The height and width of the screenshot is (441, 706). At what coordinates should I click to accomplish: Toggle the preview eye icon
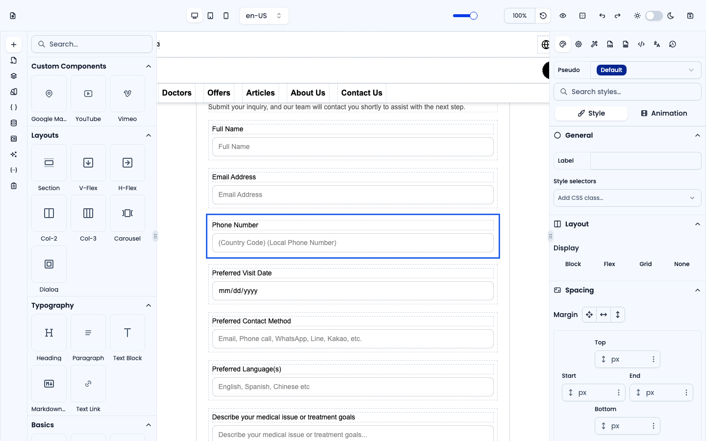coord(563,16)
